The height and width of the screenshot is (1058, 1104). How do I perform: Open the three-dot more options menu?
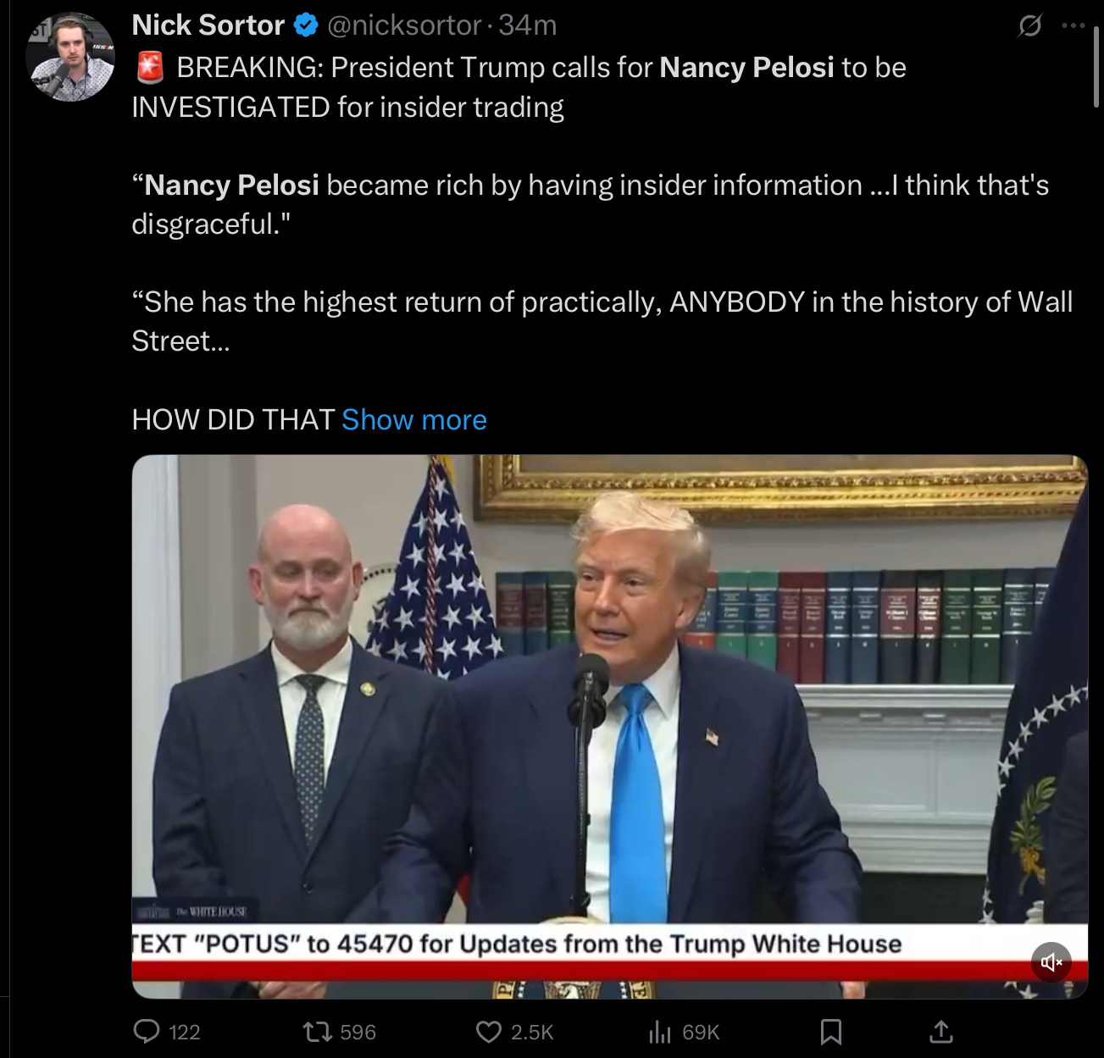[1073, 26]
